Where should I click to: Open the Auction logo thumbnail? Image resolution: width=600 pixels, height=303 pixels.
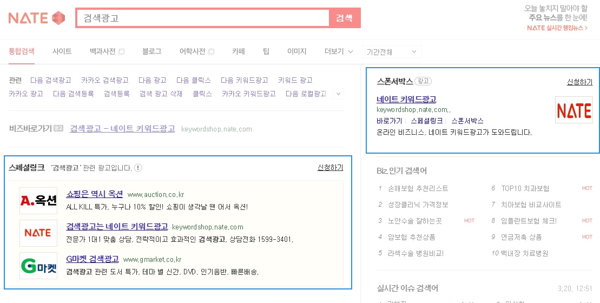coord(38,201)
